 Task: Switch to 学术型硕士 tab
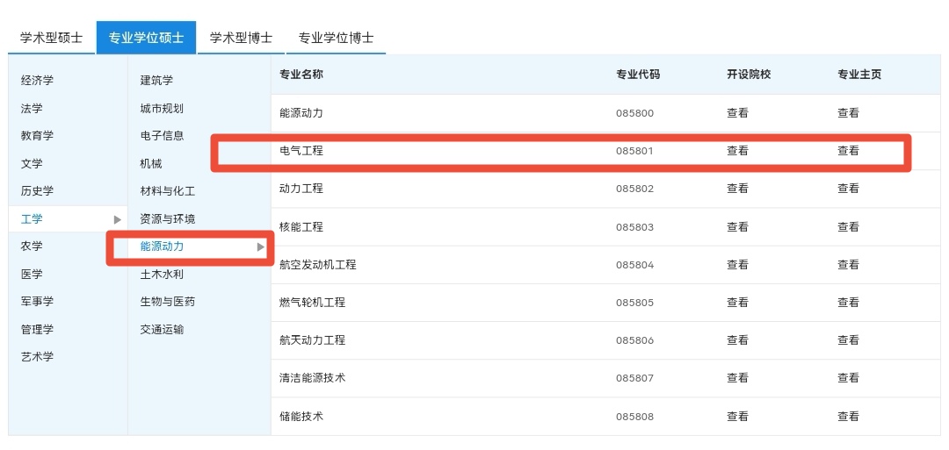tap(51, 38)
